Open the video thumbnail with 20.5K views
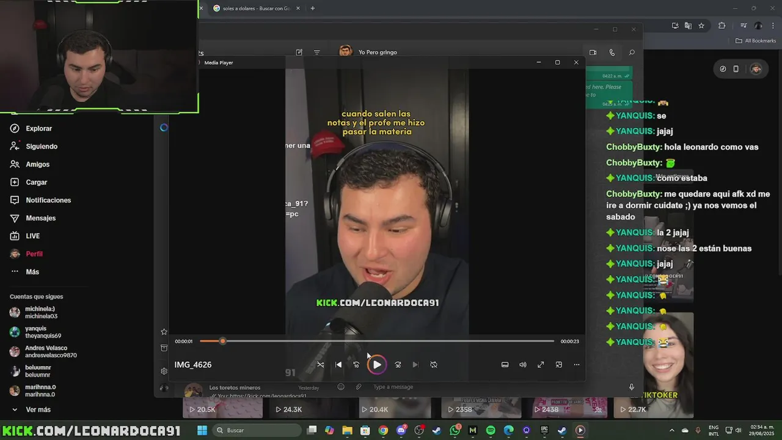Viewport: 782px width, 440px height. coord(223,408)
